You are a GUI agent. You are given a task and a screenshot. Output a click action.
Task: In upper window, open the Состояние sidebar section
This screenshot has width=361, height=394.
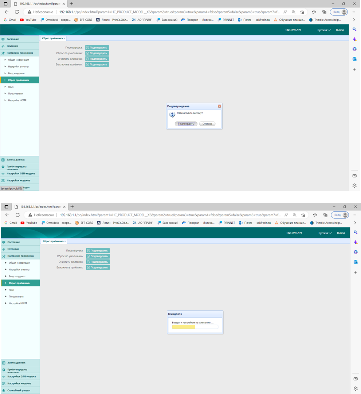20,39
